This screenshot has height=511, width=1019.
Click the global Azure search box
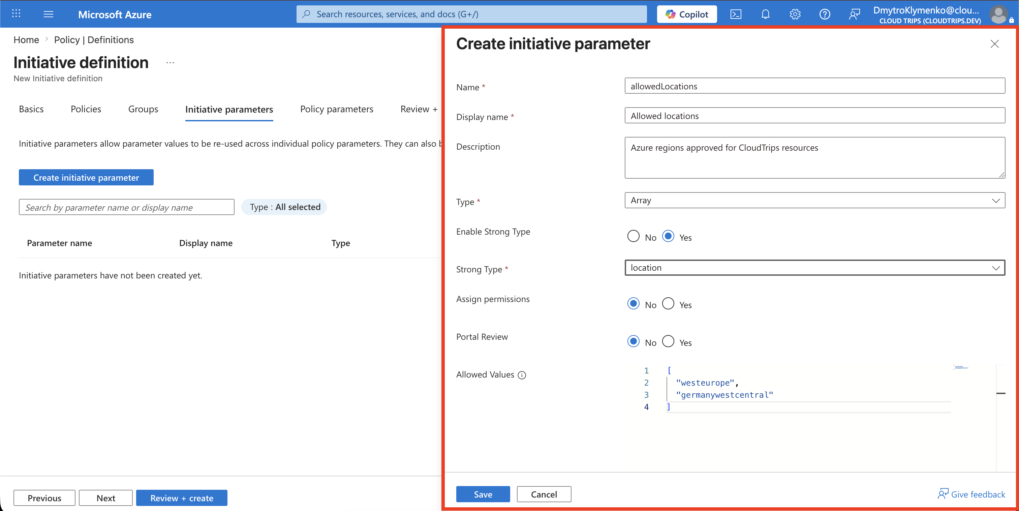pos(471,14)
